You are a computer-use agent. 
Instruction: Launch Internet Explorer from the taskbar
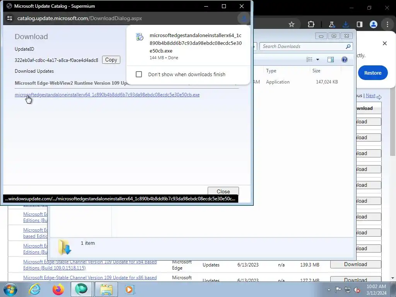[x=34, y=289]
